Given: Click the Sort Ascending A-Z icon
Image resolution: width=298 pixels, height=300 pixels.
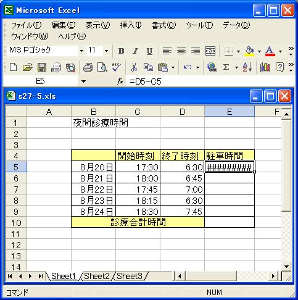Looking at the screenshot, I should [x=247, y=67].
